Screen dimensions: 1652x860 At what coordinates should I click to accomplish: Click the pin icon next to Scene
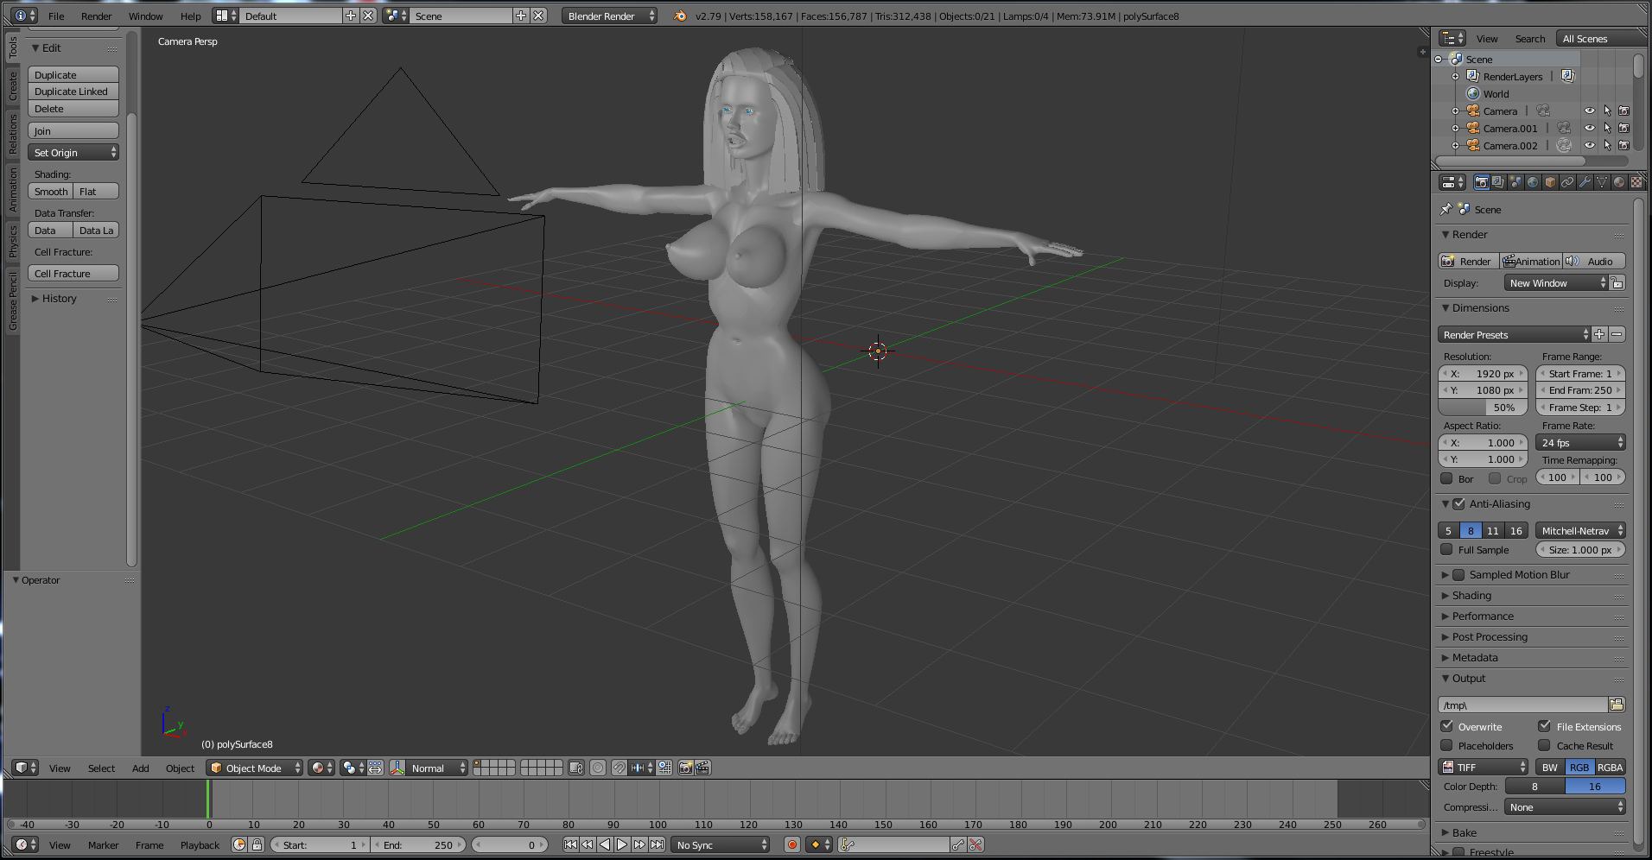click(1446, 209)
